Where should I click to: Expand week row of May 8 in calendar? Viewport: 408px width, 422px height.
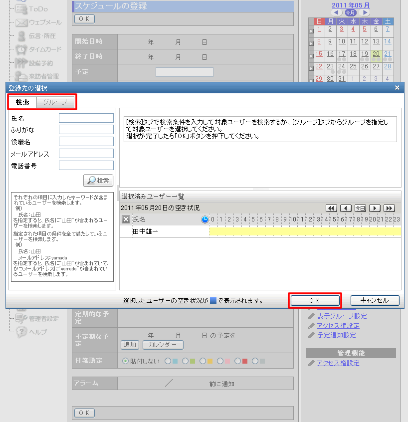tap(311, 43)
